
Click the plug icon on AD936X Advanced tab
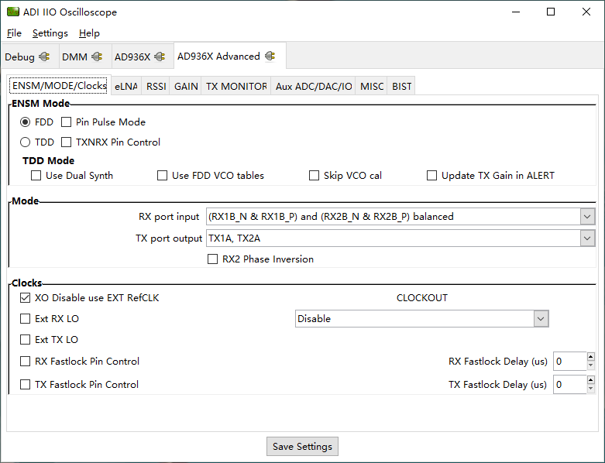tap(270, 57)
